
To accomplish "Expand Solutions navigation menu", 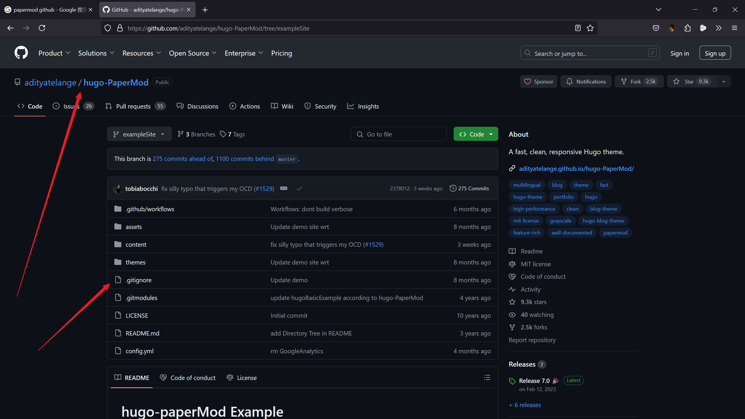I will pyautogui.click(x=96, y=53).
